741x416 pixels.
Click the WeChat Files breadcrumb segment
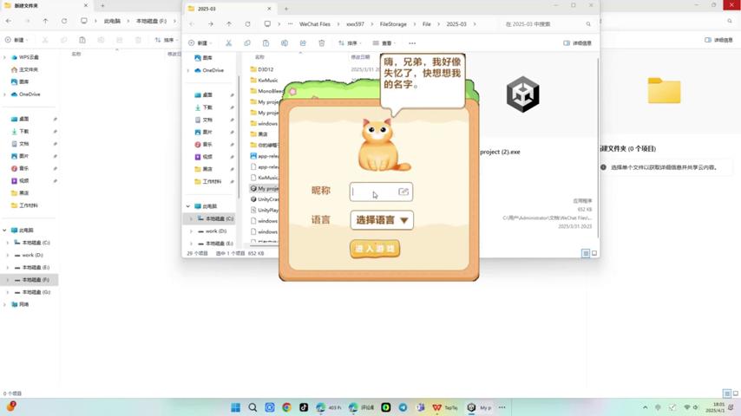pos(315,24)
